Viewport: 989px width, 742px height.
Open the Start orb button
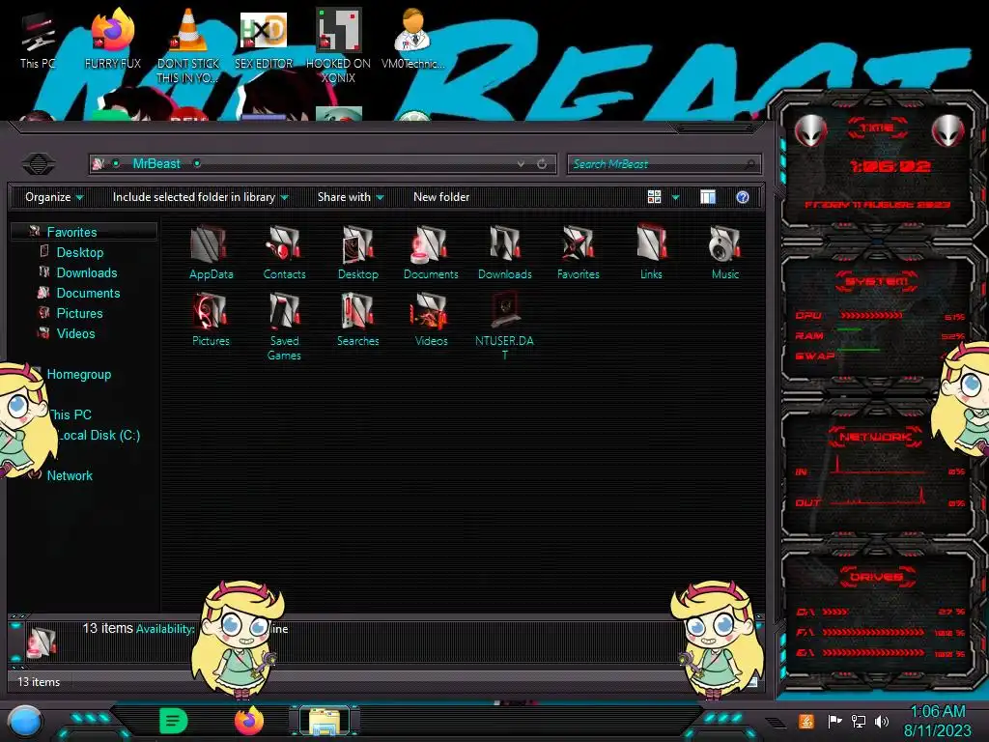click(x=25, y=723)
